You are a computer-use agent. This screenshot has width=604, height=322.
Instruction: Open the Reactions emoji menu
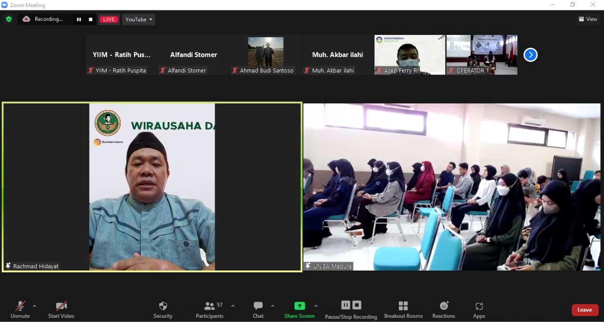[444, 310]
